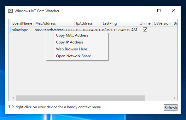Sort by LastPing column header
The height and width of the screenshot is (120, 186).
coord(120,23)
